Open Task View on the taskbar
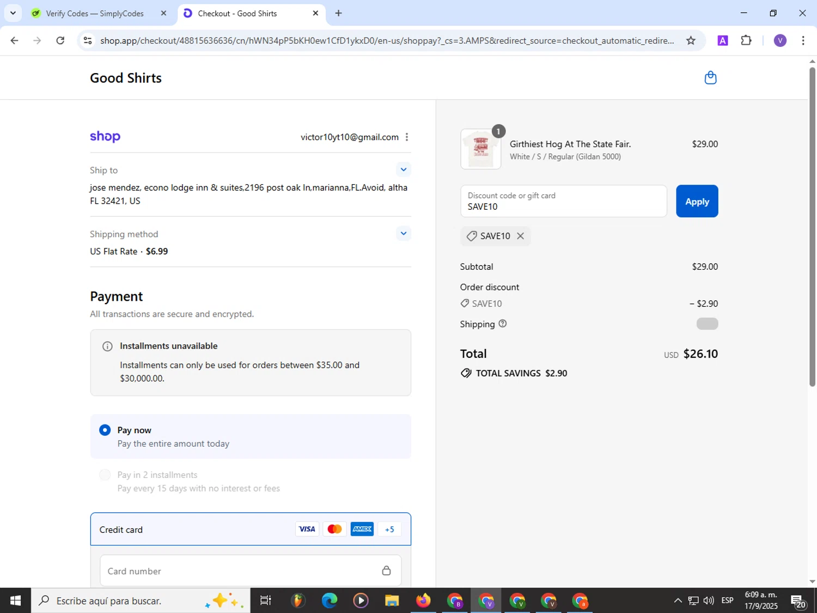The width and height of the screenshot is (817, 613). point(265,600)
